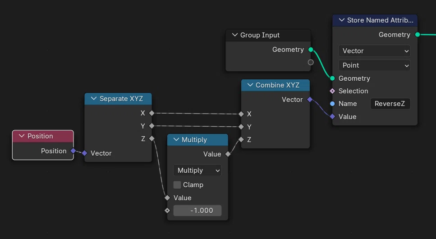
Task: Click the -1.000 value field
Action: coord(197,211)
